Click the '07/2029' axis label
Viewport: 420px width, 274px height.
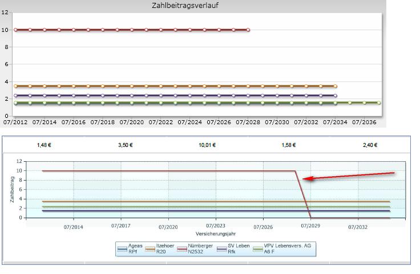[x=310, y=226]
